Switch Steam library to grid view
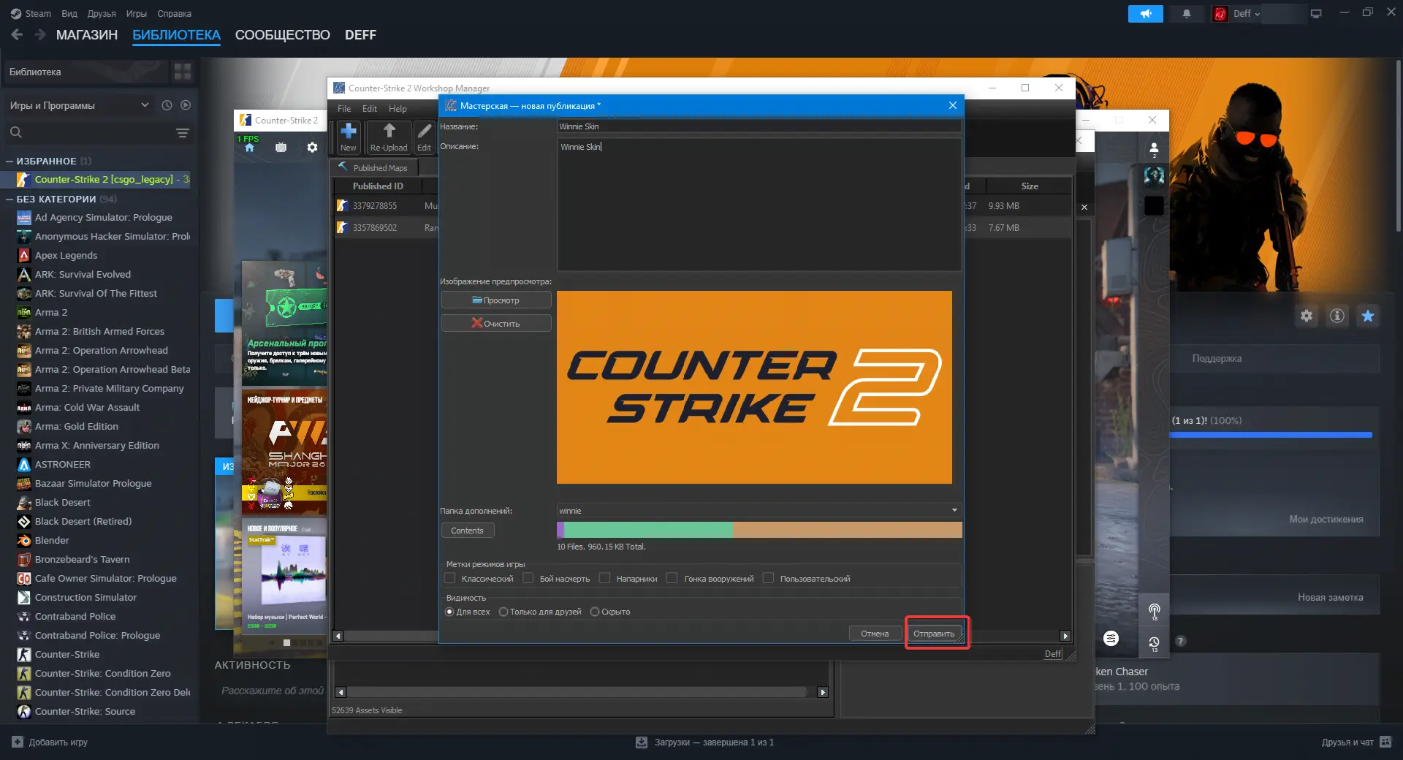 183,72
